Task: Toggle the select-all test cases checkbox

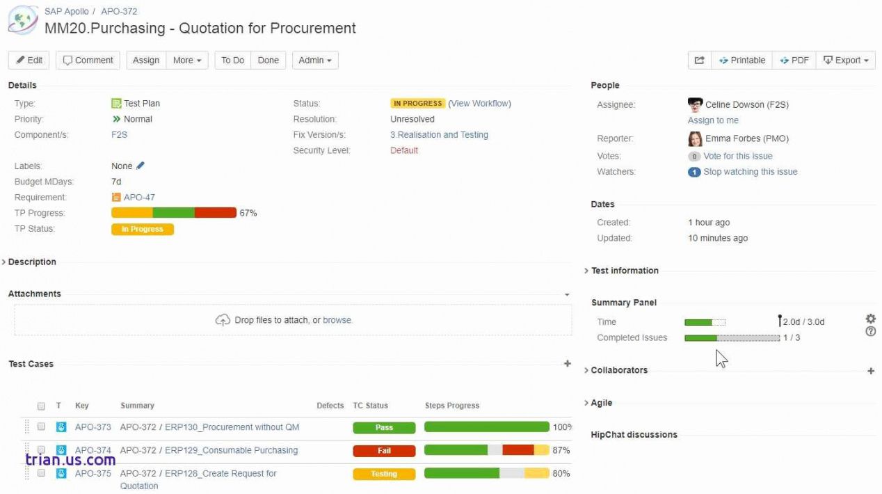Action: point(41,406)
